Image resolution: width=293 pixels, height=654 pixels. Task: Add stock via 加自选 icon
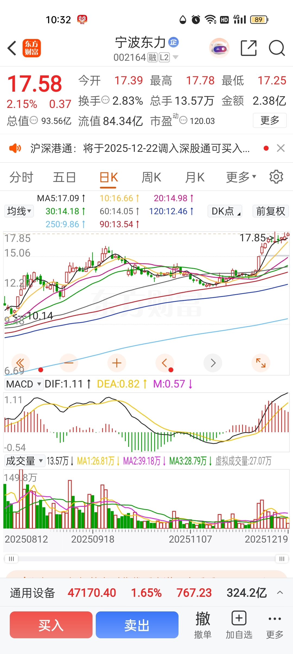click(239, 625)
